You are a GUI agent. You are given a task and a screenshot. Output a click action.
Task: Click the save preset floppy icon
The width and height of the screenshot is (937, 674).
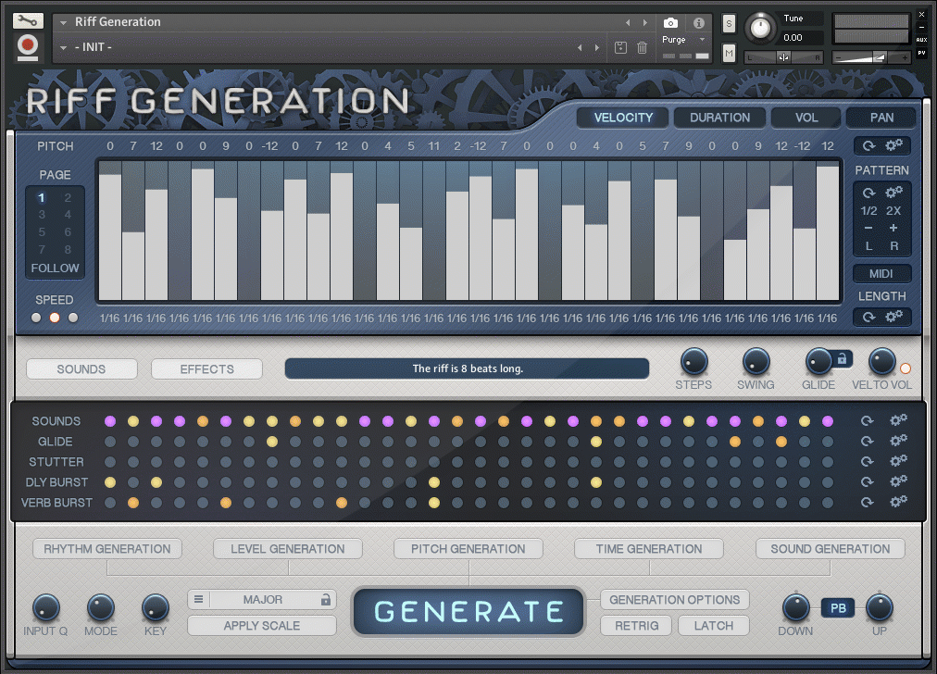tap(620, 47)
